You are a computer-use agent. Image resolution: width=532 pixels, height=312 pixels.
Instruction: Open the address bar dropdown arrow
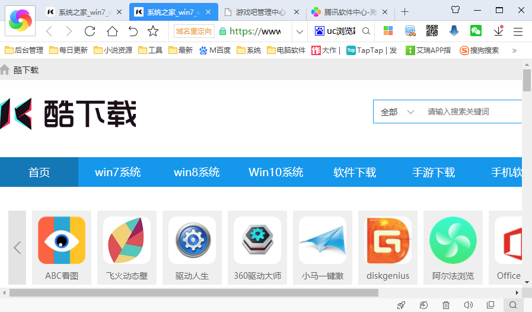[300, 31]
